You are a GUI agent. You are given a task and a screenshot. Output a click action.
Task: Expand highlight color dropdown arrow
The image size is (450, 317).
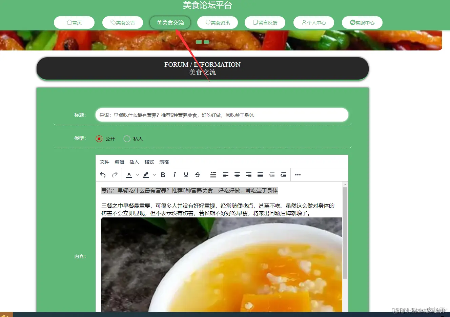coord(155,175)
